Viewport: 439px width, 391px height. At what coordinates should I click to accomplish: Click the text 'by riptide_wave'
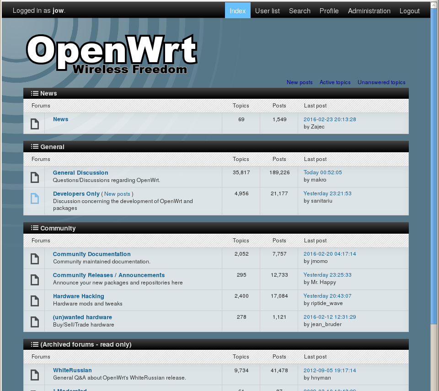[323, 303]
